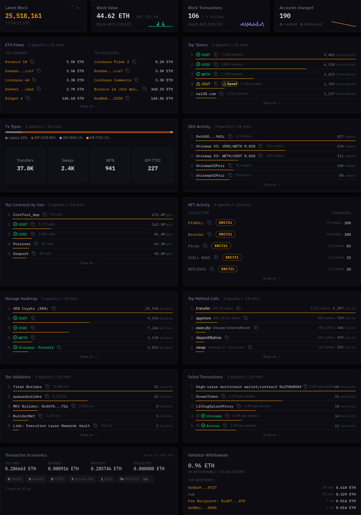
Task: Copy Lido Execution Layer Rewards Vault address
Action: 95,425
